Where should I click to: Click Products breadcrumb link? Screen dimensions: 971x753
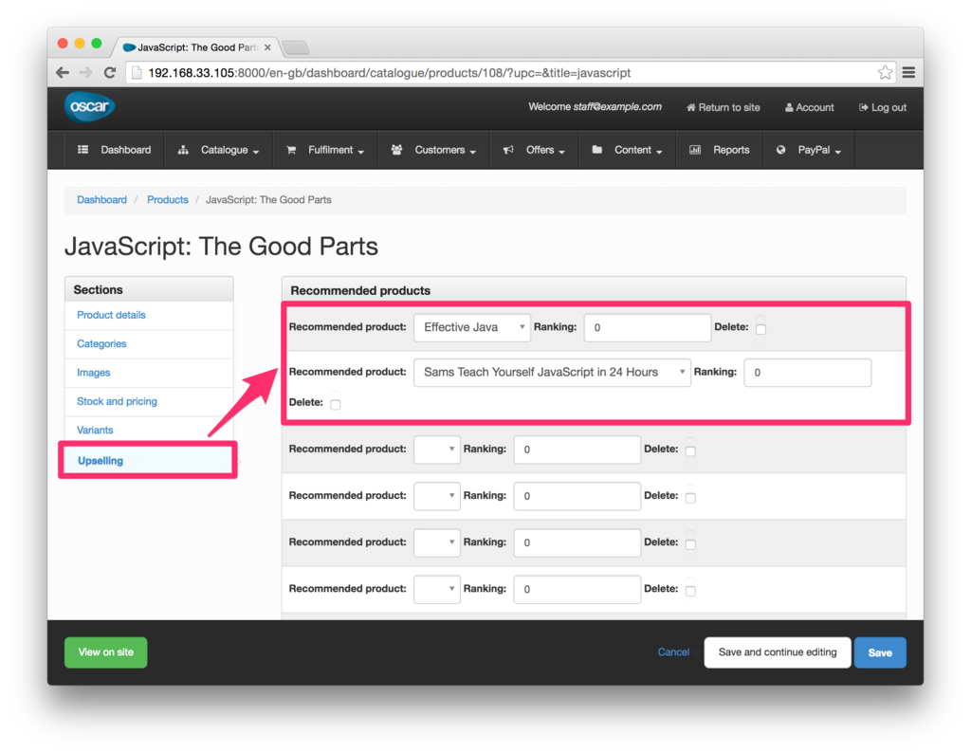167,199
